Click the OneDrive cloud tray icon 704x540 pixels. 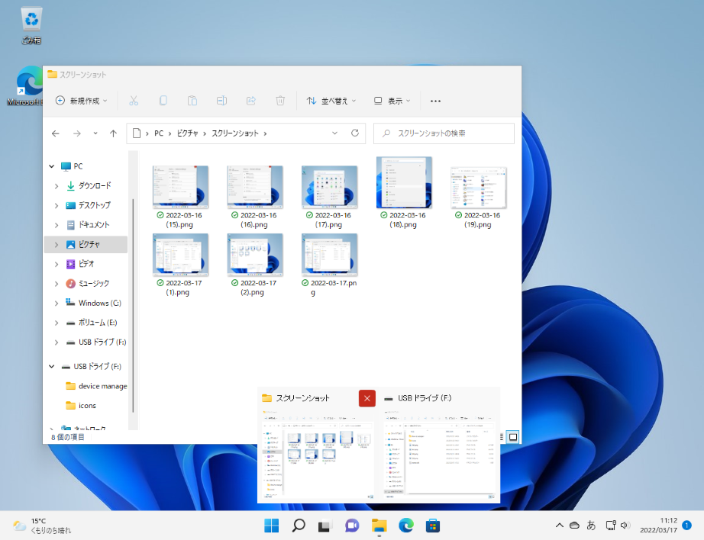574,526
